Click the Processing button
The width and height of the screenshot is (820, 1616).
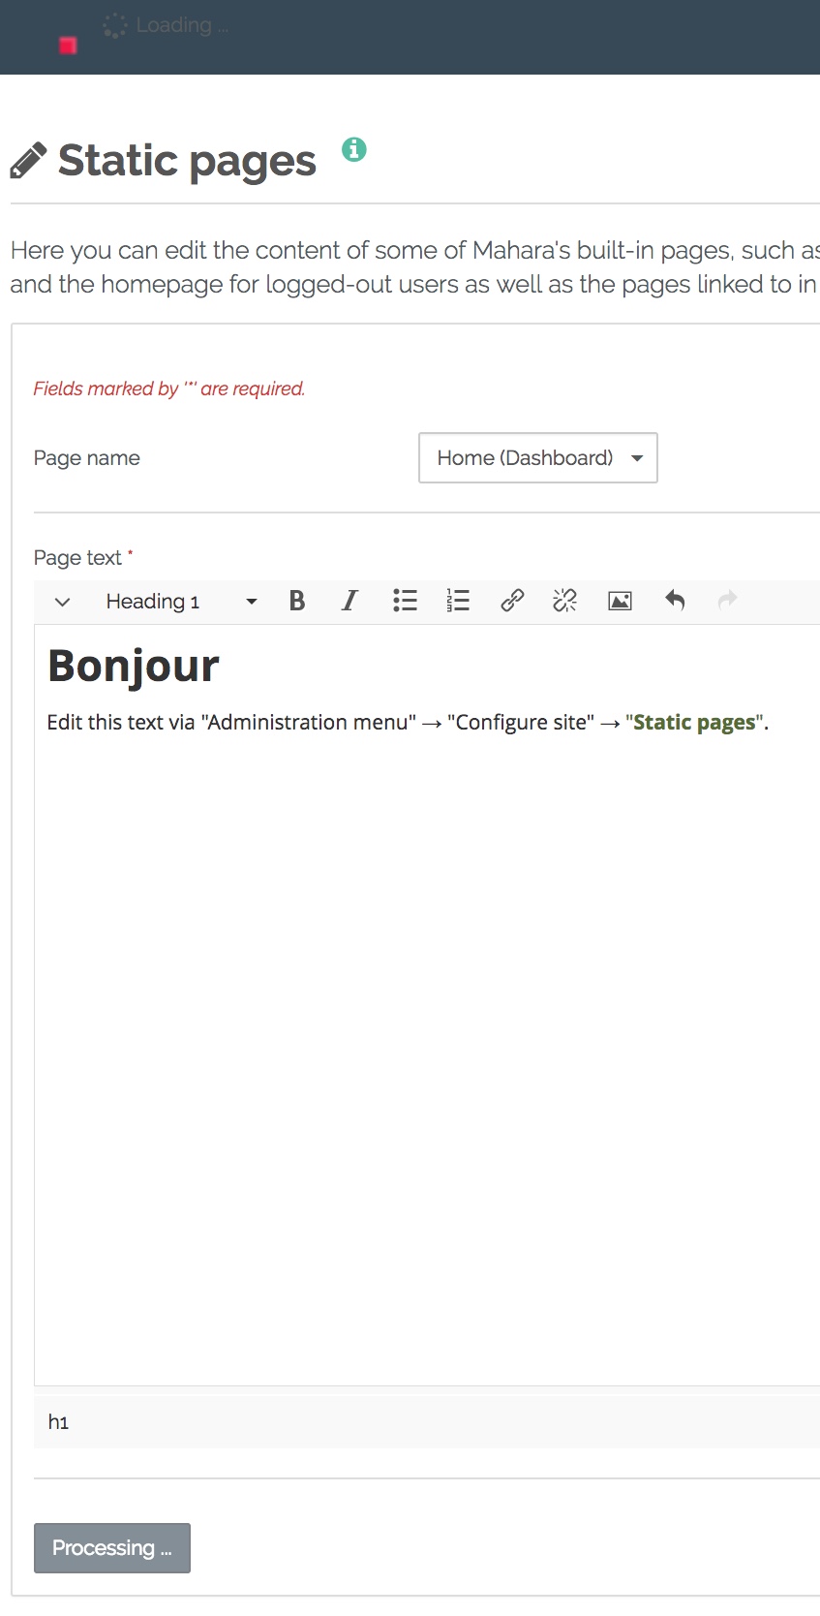pyautogui.click(x=112, y=1547)
